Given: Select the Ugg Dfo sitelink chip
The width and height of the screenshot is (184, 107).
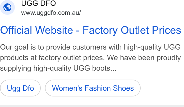Looking at the screenshot, I should tap(20, 88).
